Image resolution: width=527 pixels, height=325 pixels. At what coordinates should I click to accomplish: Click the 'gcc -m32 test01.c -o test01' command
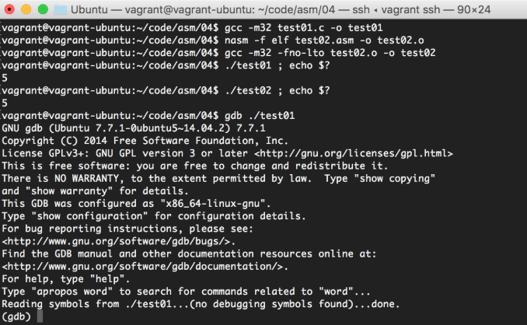pos(303,28)
